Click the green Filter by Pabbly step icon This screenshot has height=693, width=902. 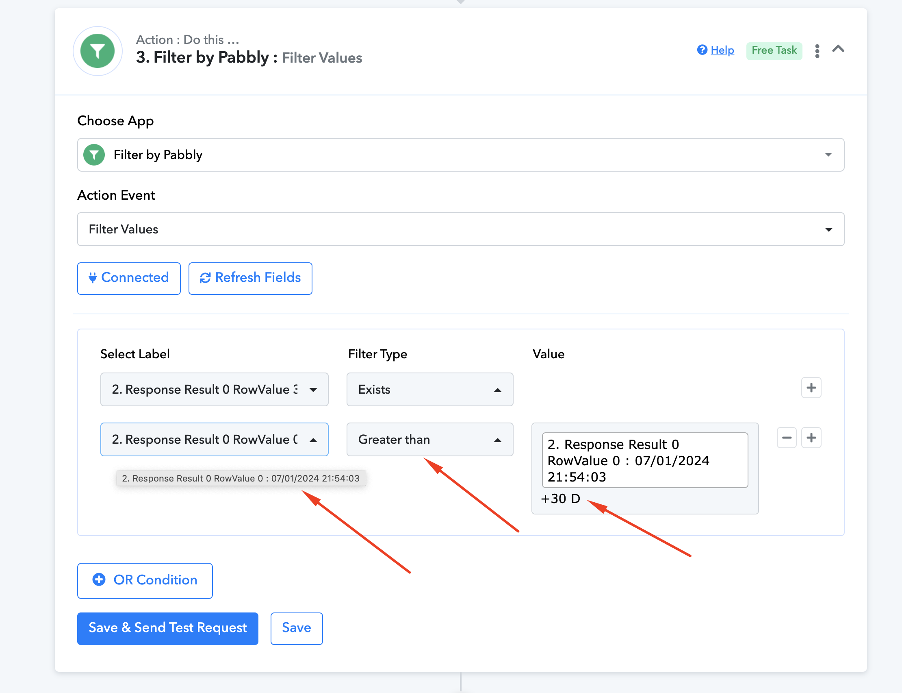click(97, 51)
